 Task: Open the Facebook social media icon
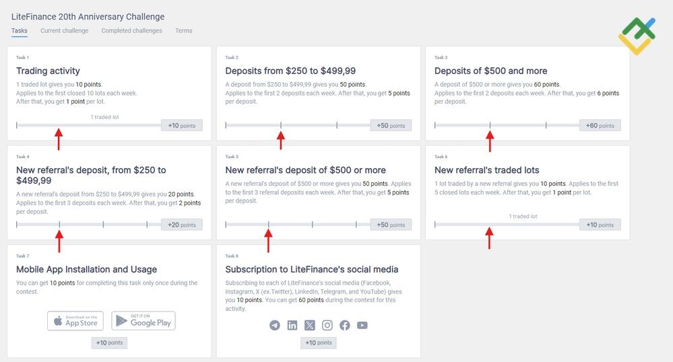[x=345, y=326]
